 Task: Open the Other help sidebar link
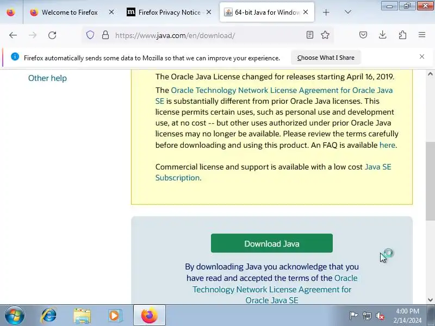(x=47, y=78)
